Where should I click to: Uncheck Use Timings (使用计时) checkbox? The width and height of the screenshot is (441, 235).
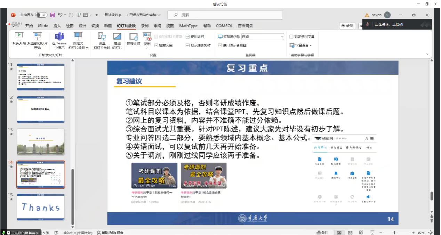pyautogui.click(x=188, y=37)
